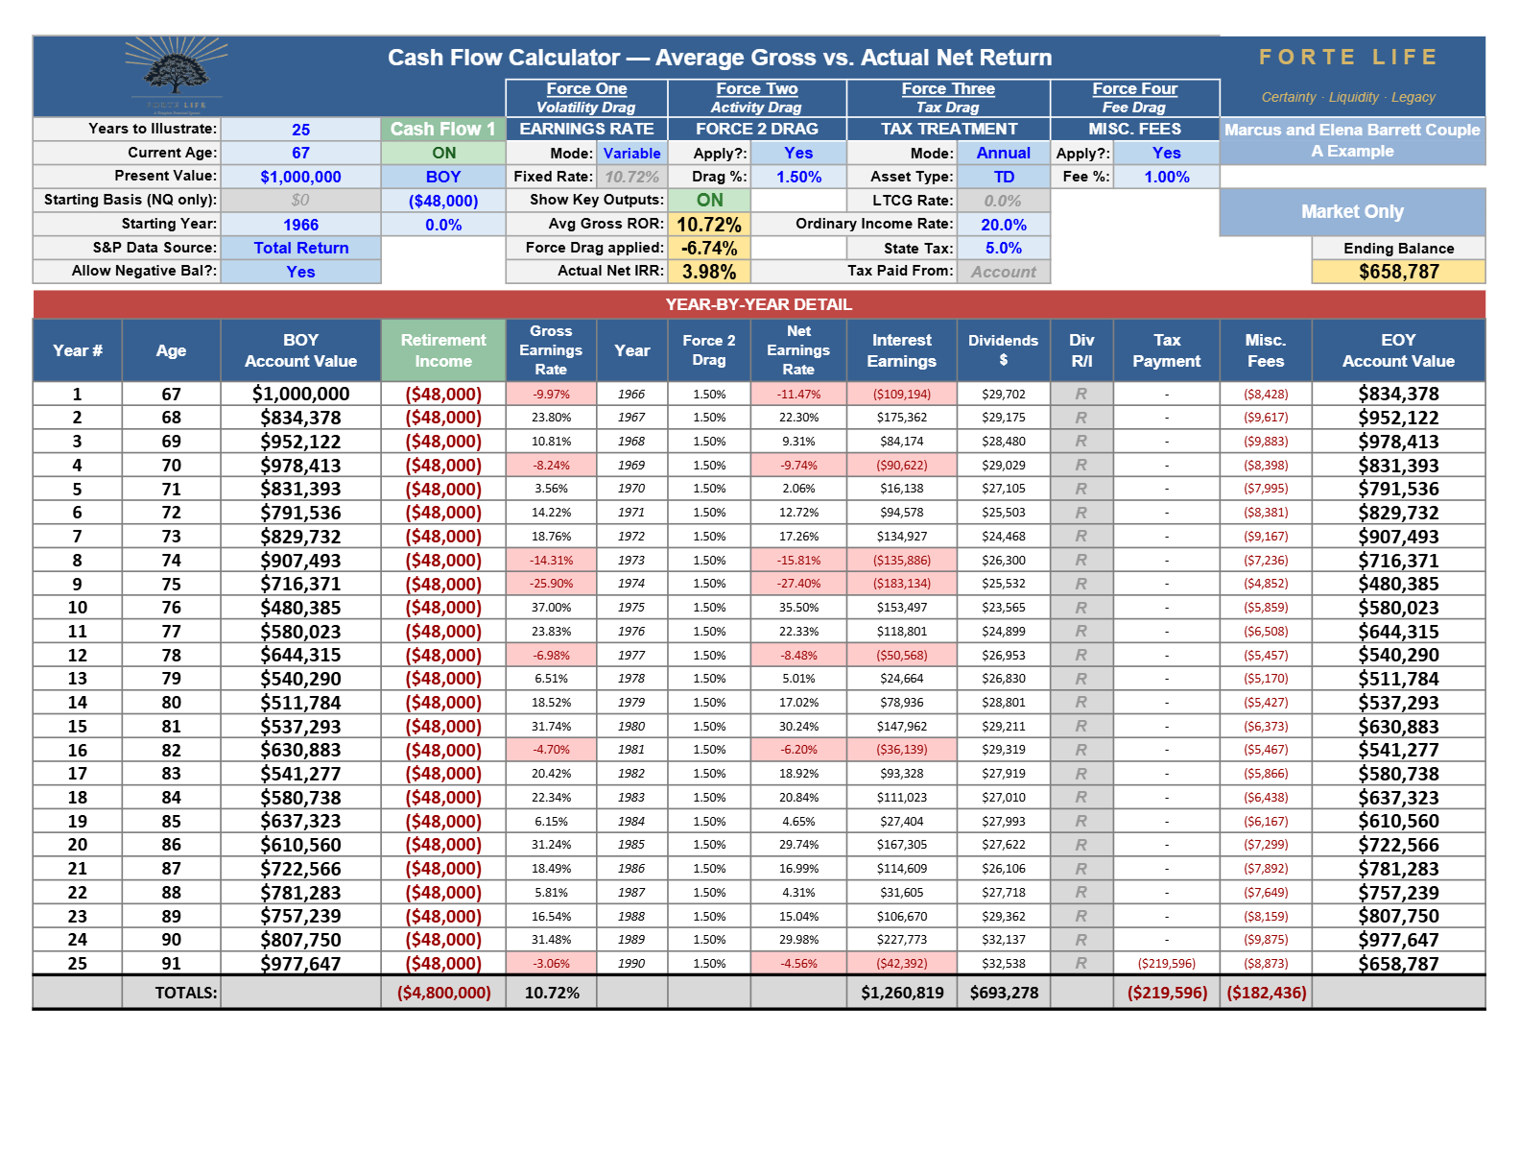Image resolution: width=1520 pixels, height=1175 pixels.
Task: Click the Force One Volatility Drag heading
Action: pyautogui.click(x=586, y=98)
